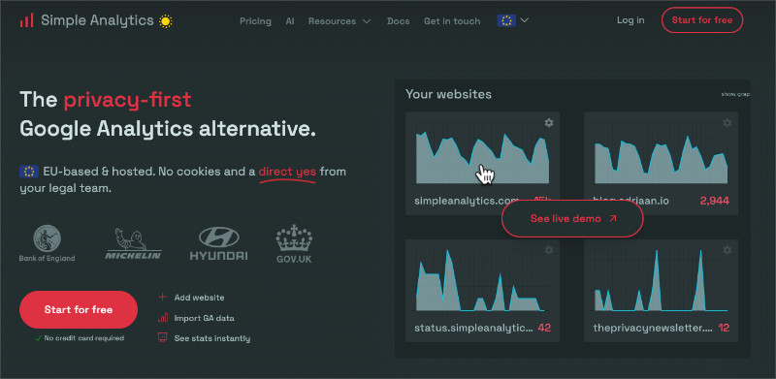Click the chart icon beside Import GA data
This screenshot has height=379, width=776.
pyautogui.click(x=162, y=318)
